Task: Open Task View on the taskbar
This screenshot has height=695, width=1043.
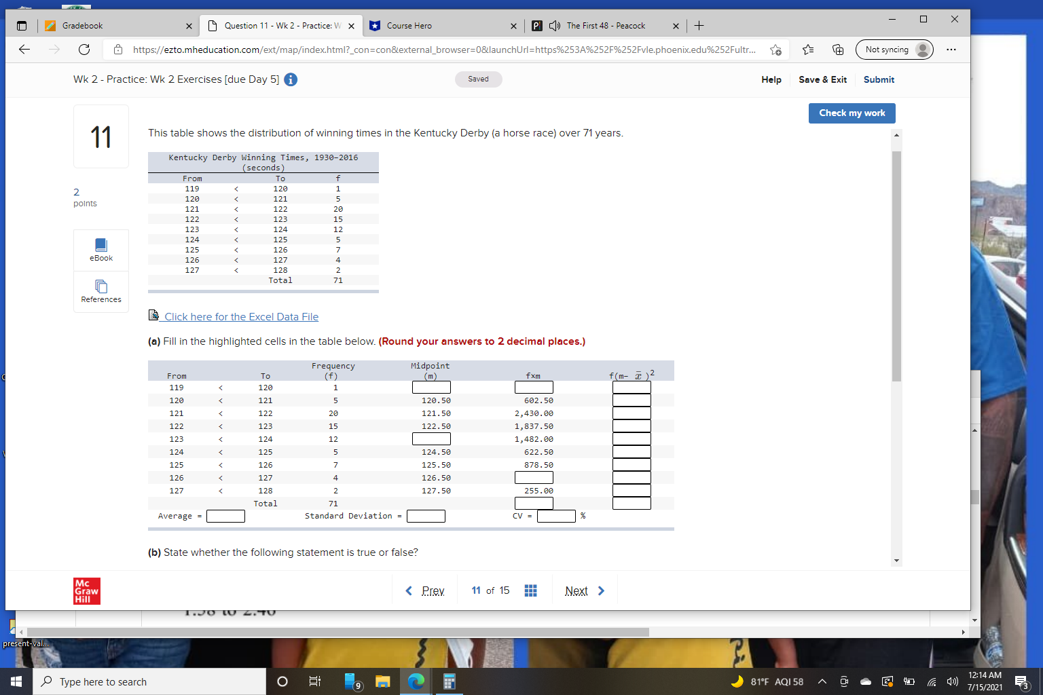Action: point(314,681)
